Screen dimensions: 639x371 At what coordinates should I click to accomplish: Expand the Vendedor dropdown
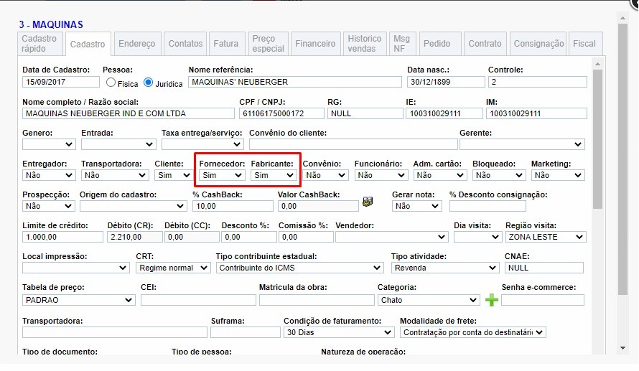click(391, 237)
